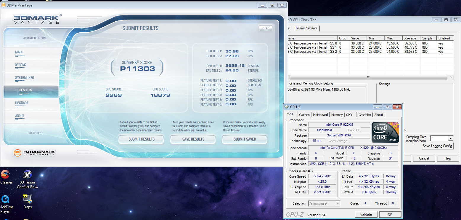The height and width of the screenshot is (220, 461).
Task: Click the Futuremark Corporation logo
Action: coord(35,153)
